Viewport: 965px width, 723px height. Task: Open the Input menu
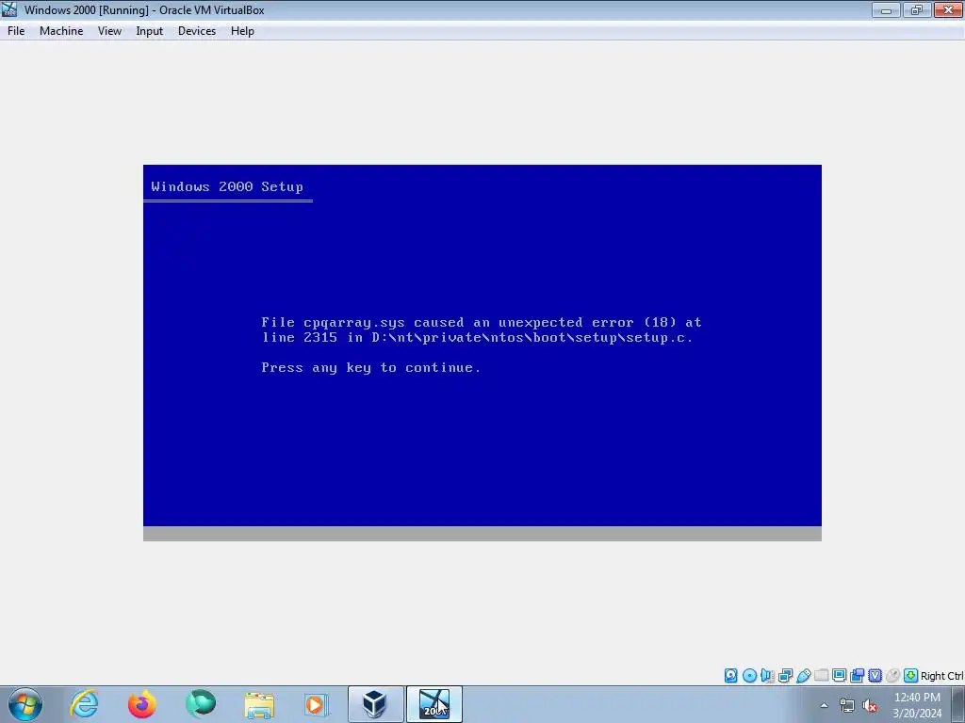coord(150,31)
